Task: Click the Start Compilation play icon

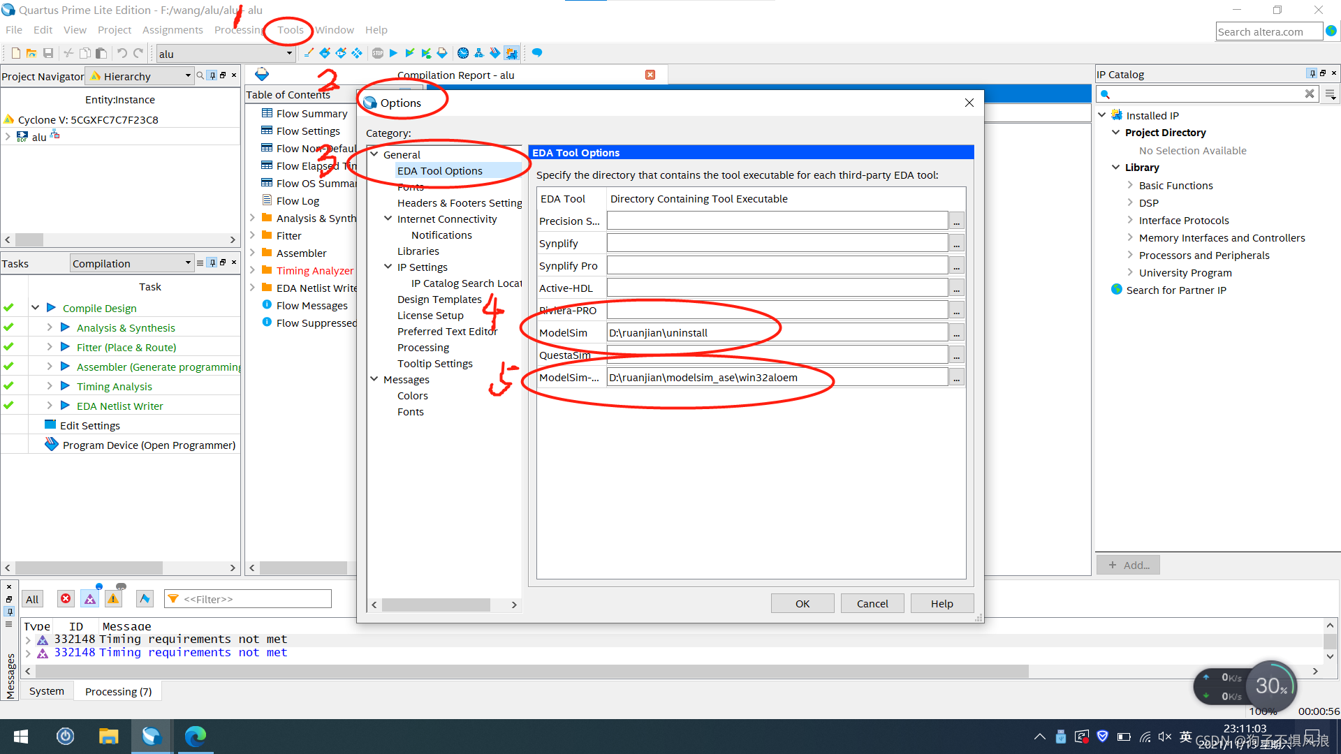Action: [x=393, y=53]
